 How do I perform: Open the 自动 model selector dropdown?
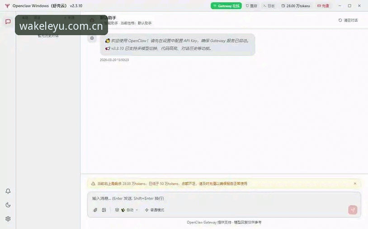point(127,210)
